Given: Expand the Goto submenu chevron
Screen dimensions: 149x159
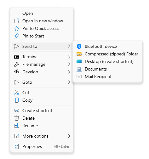Looking at the screenshot, I should pos(69,82).
